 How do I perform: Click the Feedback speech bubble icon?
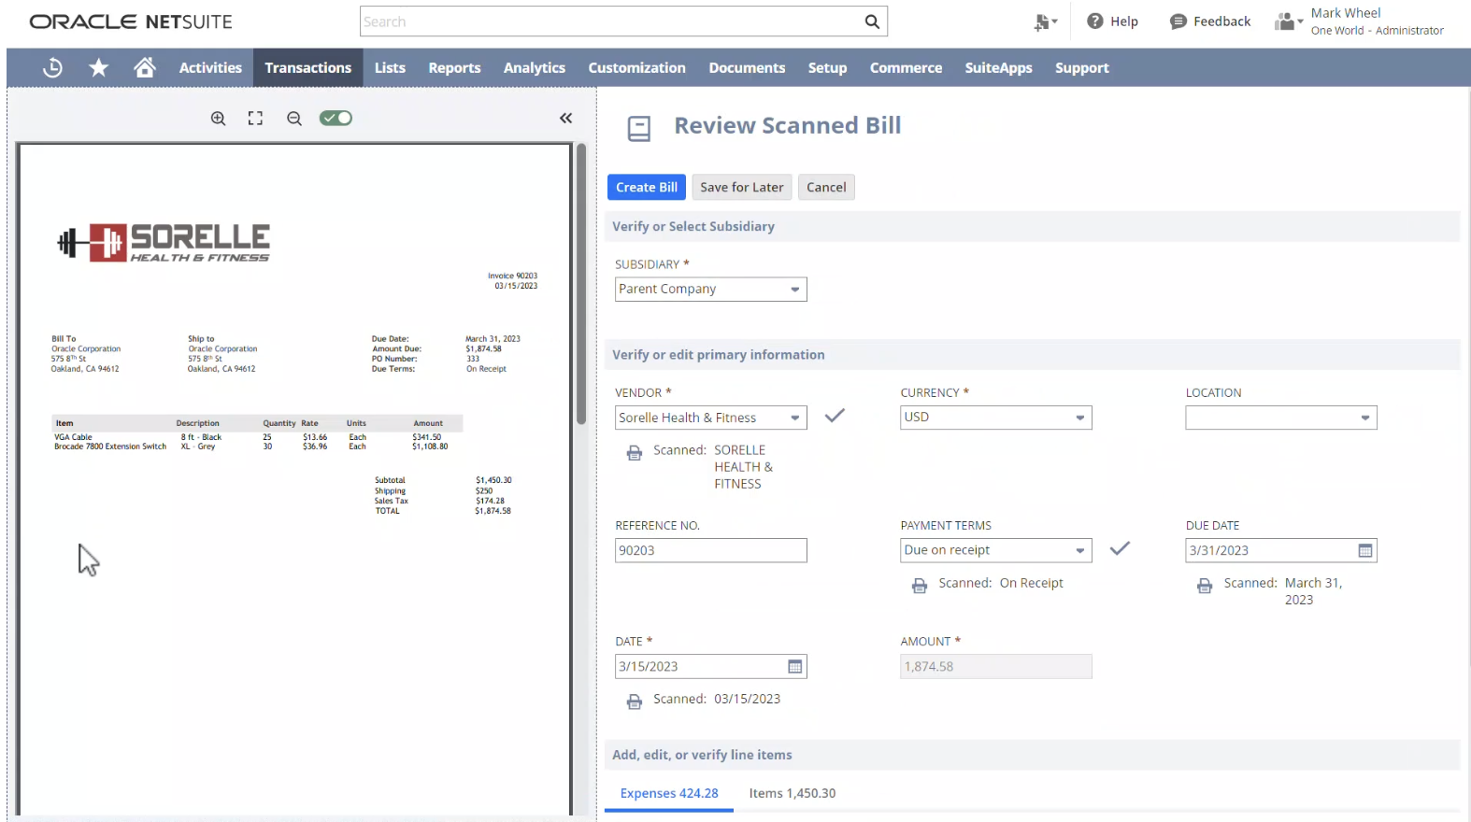click(1178, 21)
